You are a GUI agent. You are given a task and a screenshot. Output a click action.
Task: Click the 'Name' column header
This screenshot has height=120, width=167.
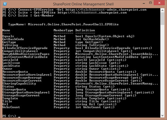tap(6, 30)
